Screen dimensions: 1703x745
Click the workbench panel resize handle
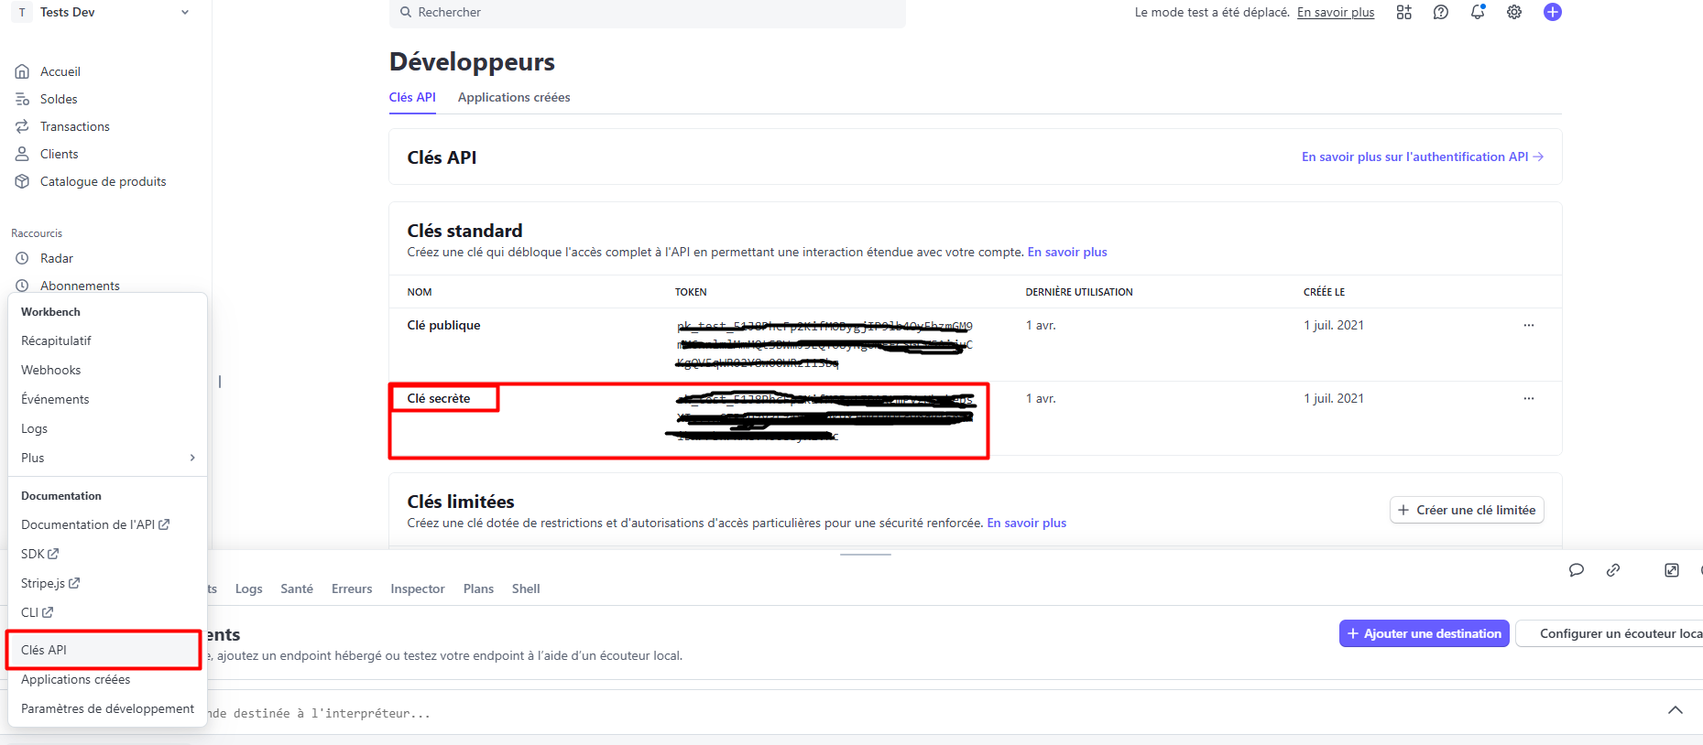pyautogui.click(x=866, y=554)
